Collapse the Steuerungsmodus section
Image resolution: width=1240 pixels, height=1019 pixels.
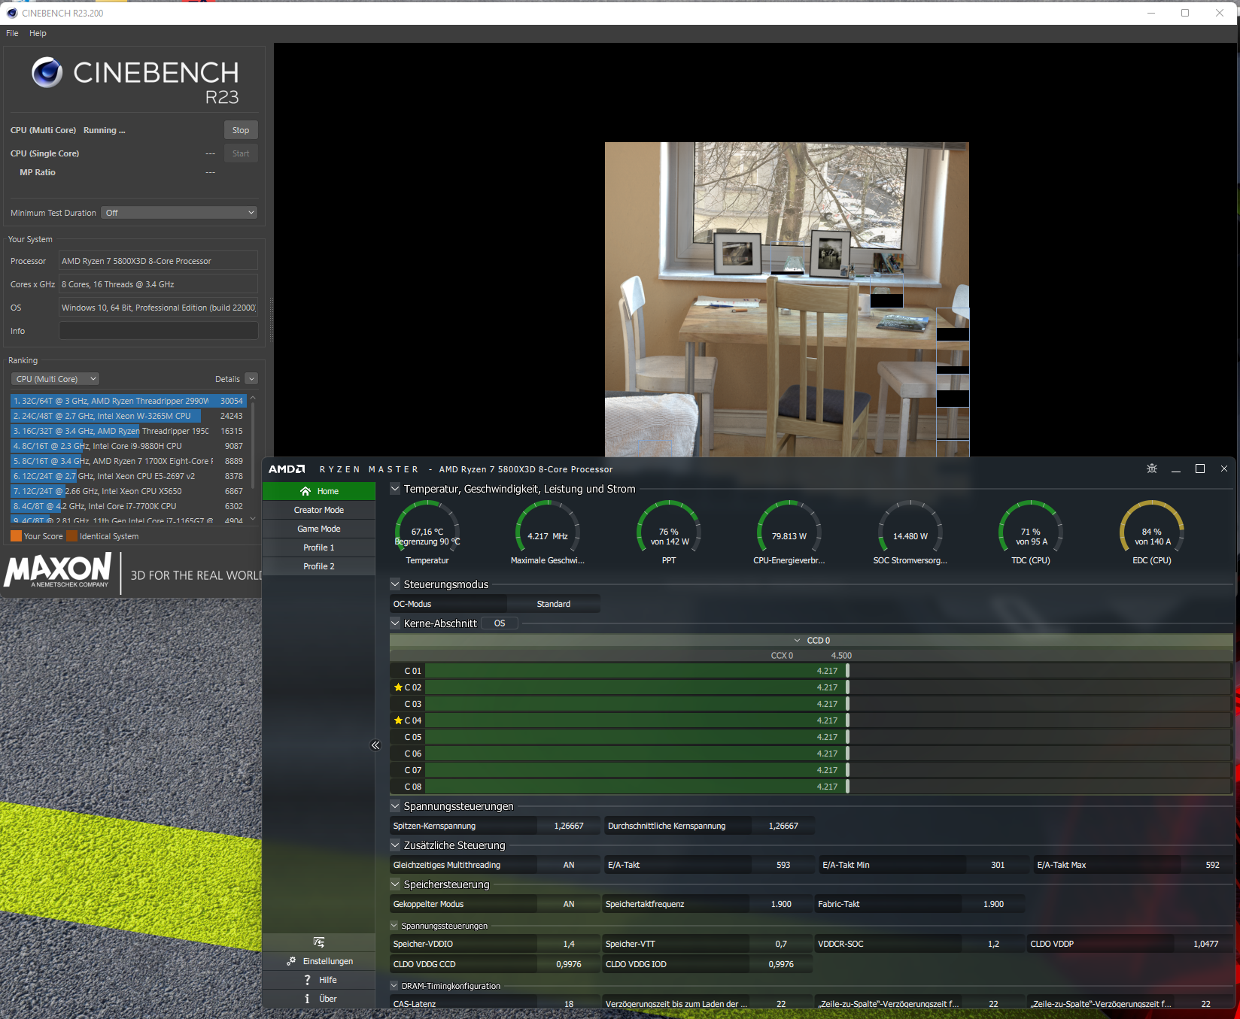tap(395, 584)
